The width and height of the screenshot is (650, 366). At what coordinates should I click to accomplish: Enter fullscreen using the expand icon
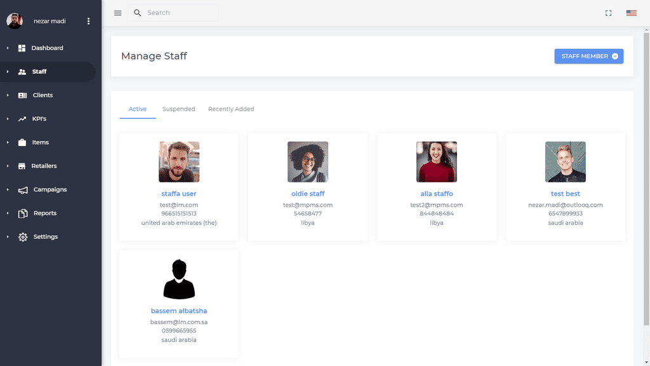(x=608, y=13)
